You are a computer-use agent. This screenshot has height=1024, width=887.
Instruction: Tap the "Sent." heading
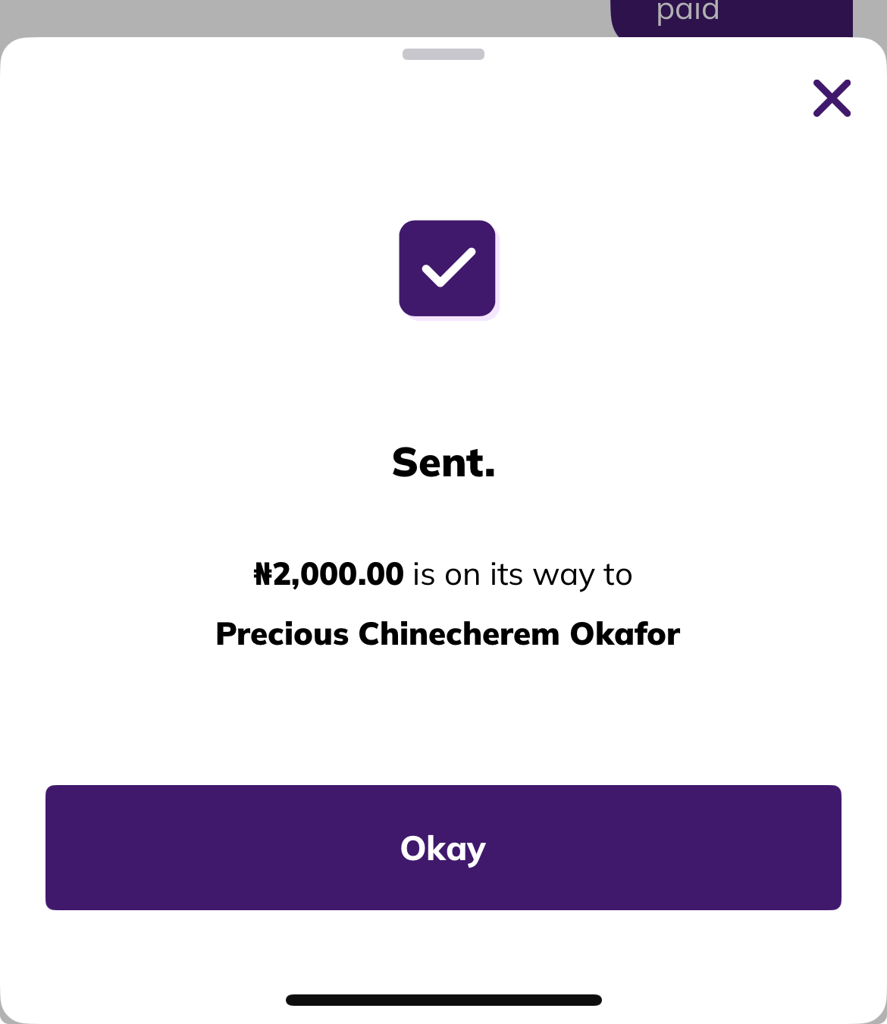[x=443, y=462]
